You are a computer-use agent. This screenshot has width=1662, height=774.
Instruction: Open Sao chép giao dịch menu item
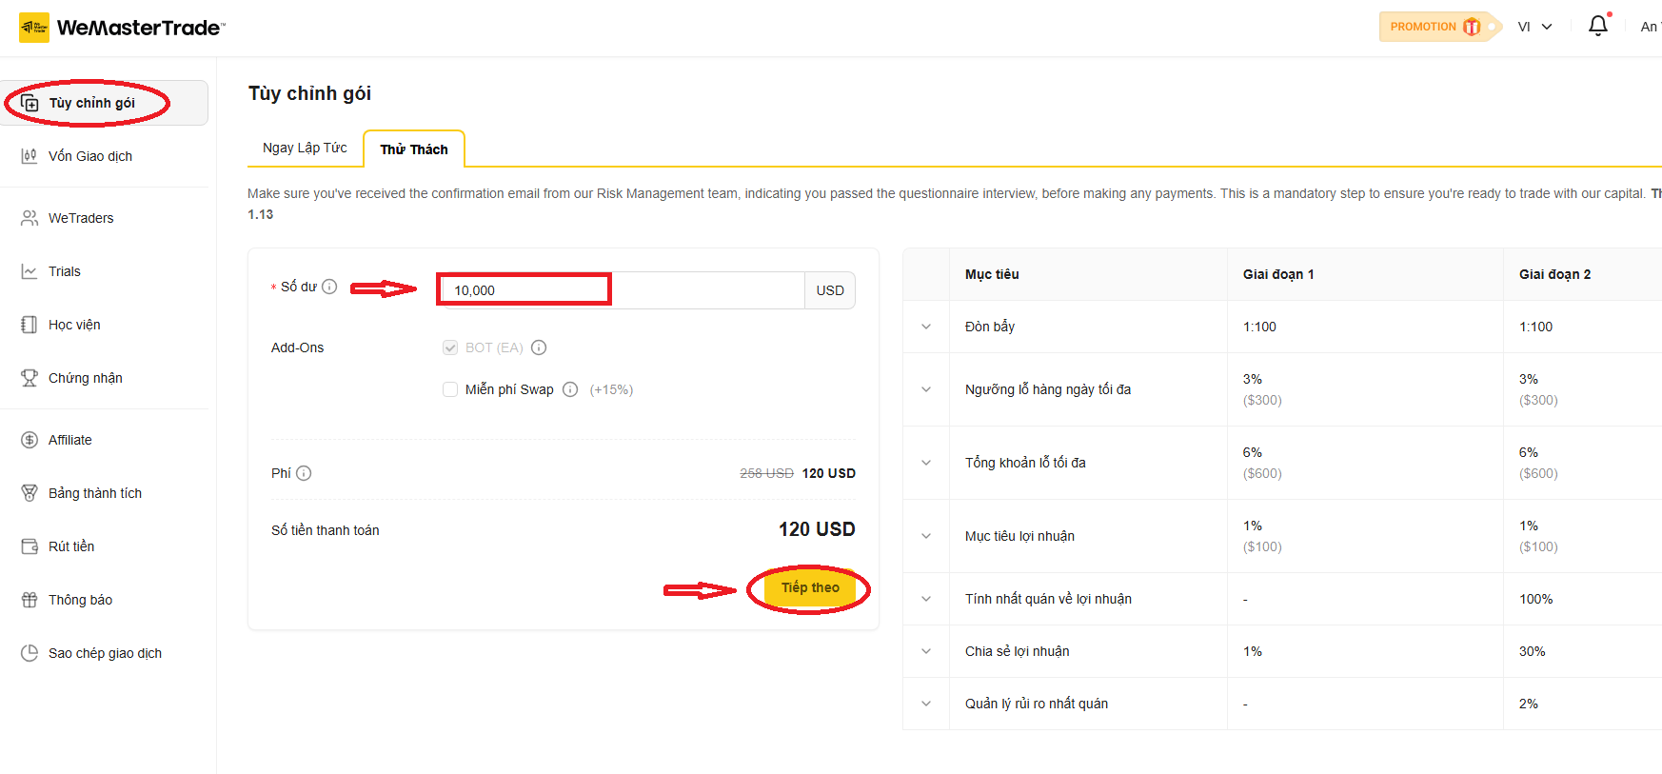(104, 653)
